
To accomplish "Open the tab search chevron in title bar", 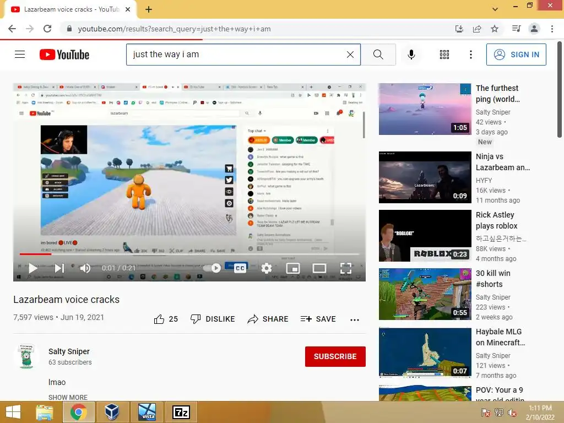I will pyautogui.click(x=495, y=9).
